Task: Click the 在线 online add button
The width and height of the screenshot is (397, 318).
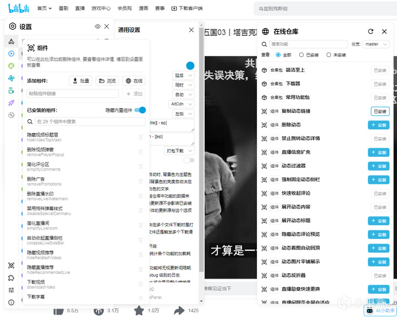Action: coord(134,81)
